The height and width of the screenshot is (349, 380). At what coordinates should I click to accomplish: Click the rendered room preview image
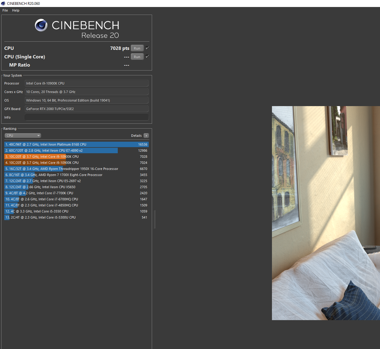point(326,213)
